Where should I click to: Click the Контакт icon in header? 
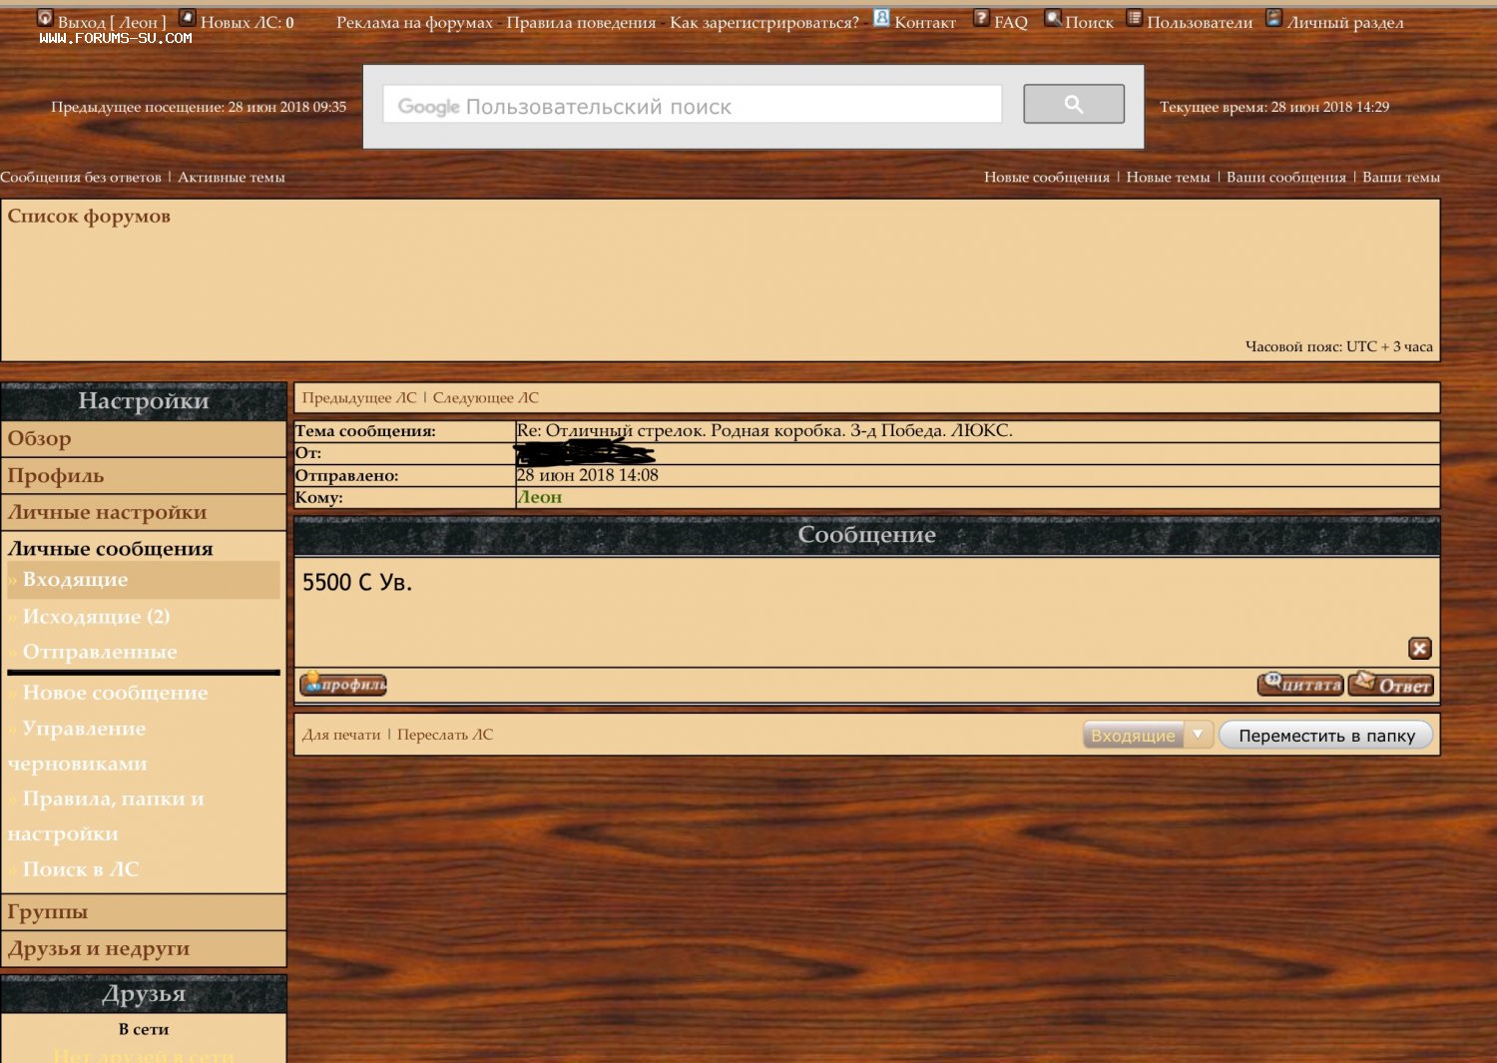click(881, 18)
